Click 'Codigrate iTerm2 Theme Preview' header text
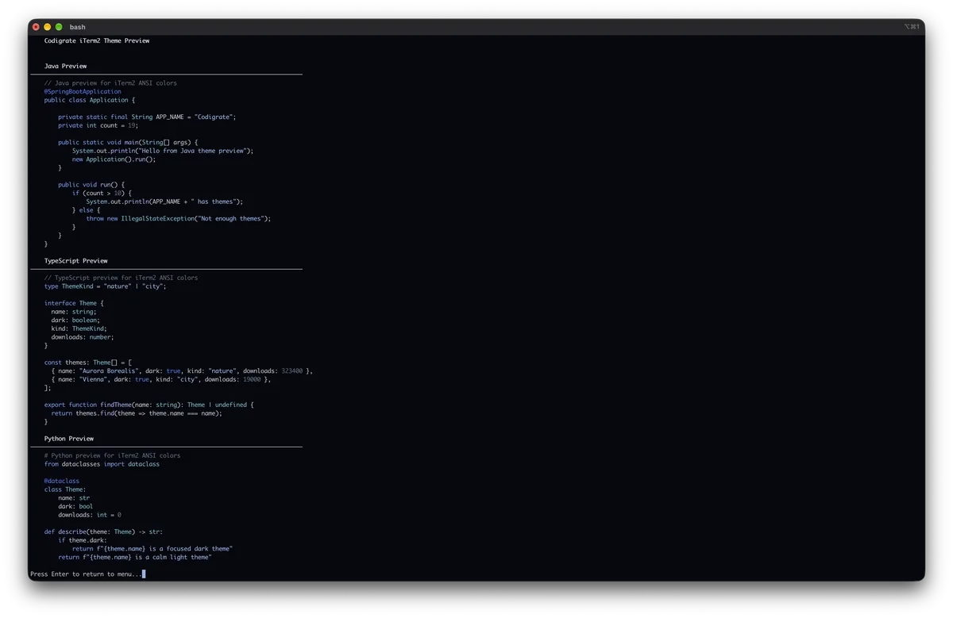 pyautogui.click(x=97, y=40)
